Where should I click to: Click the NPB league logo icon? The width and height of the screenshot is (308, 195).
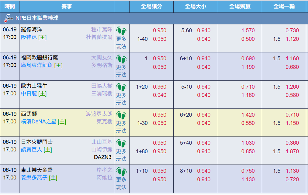[x=8, y=18]
